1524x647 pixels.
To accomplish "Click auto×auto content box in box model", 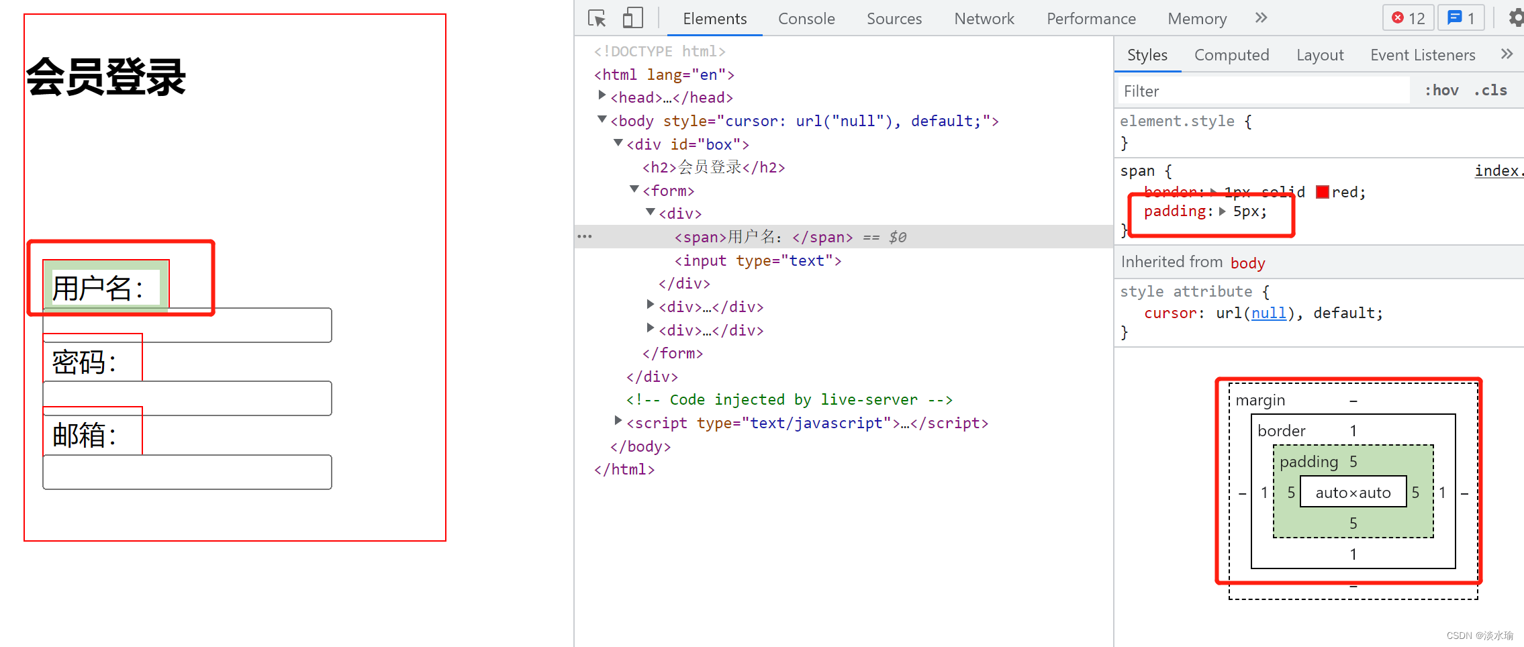I will point(1353,492).
